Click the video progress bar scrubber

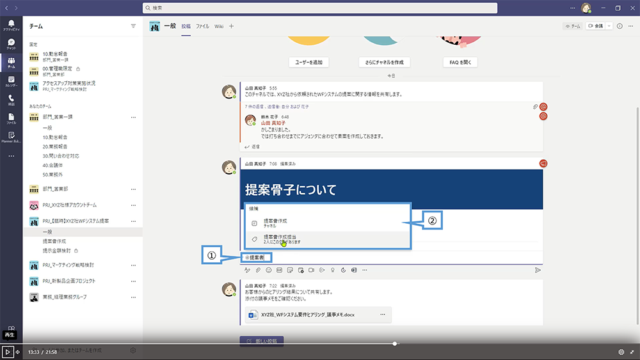(394, 343)
